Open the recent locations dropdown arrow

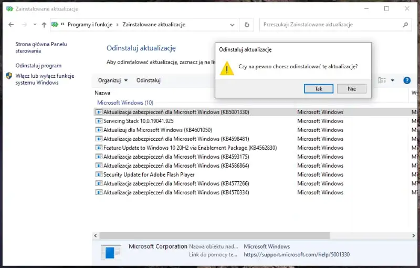[x=35, y=25]
